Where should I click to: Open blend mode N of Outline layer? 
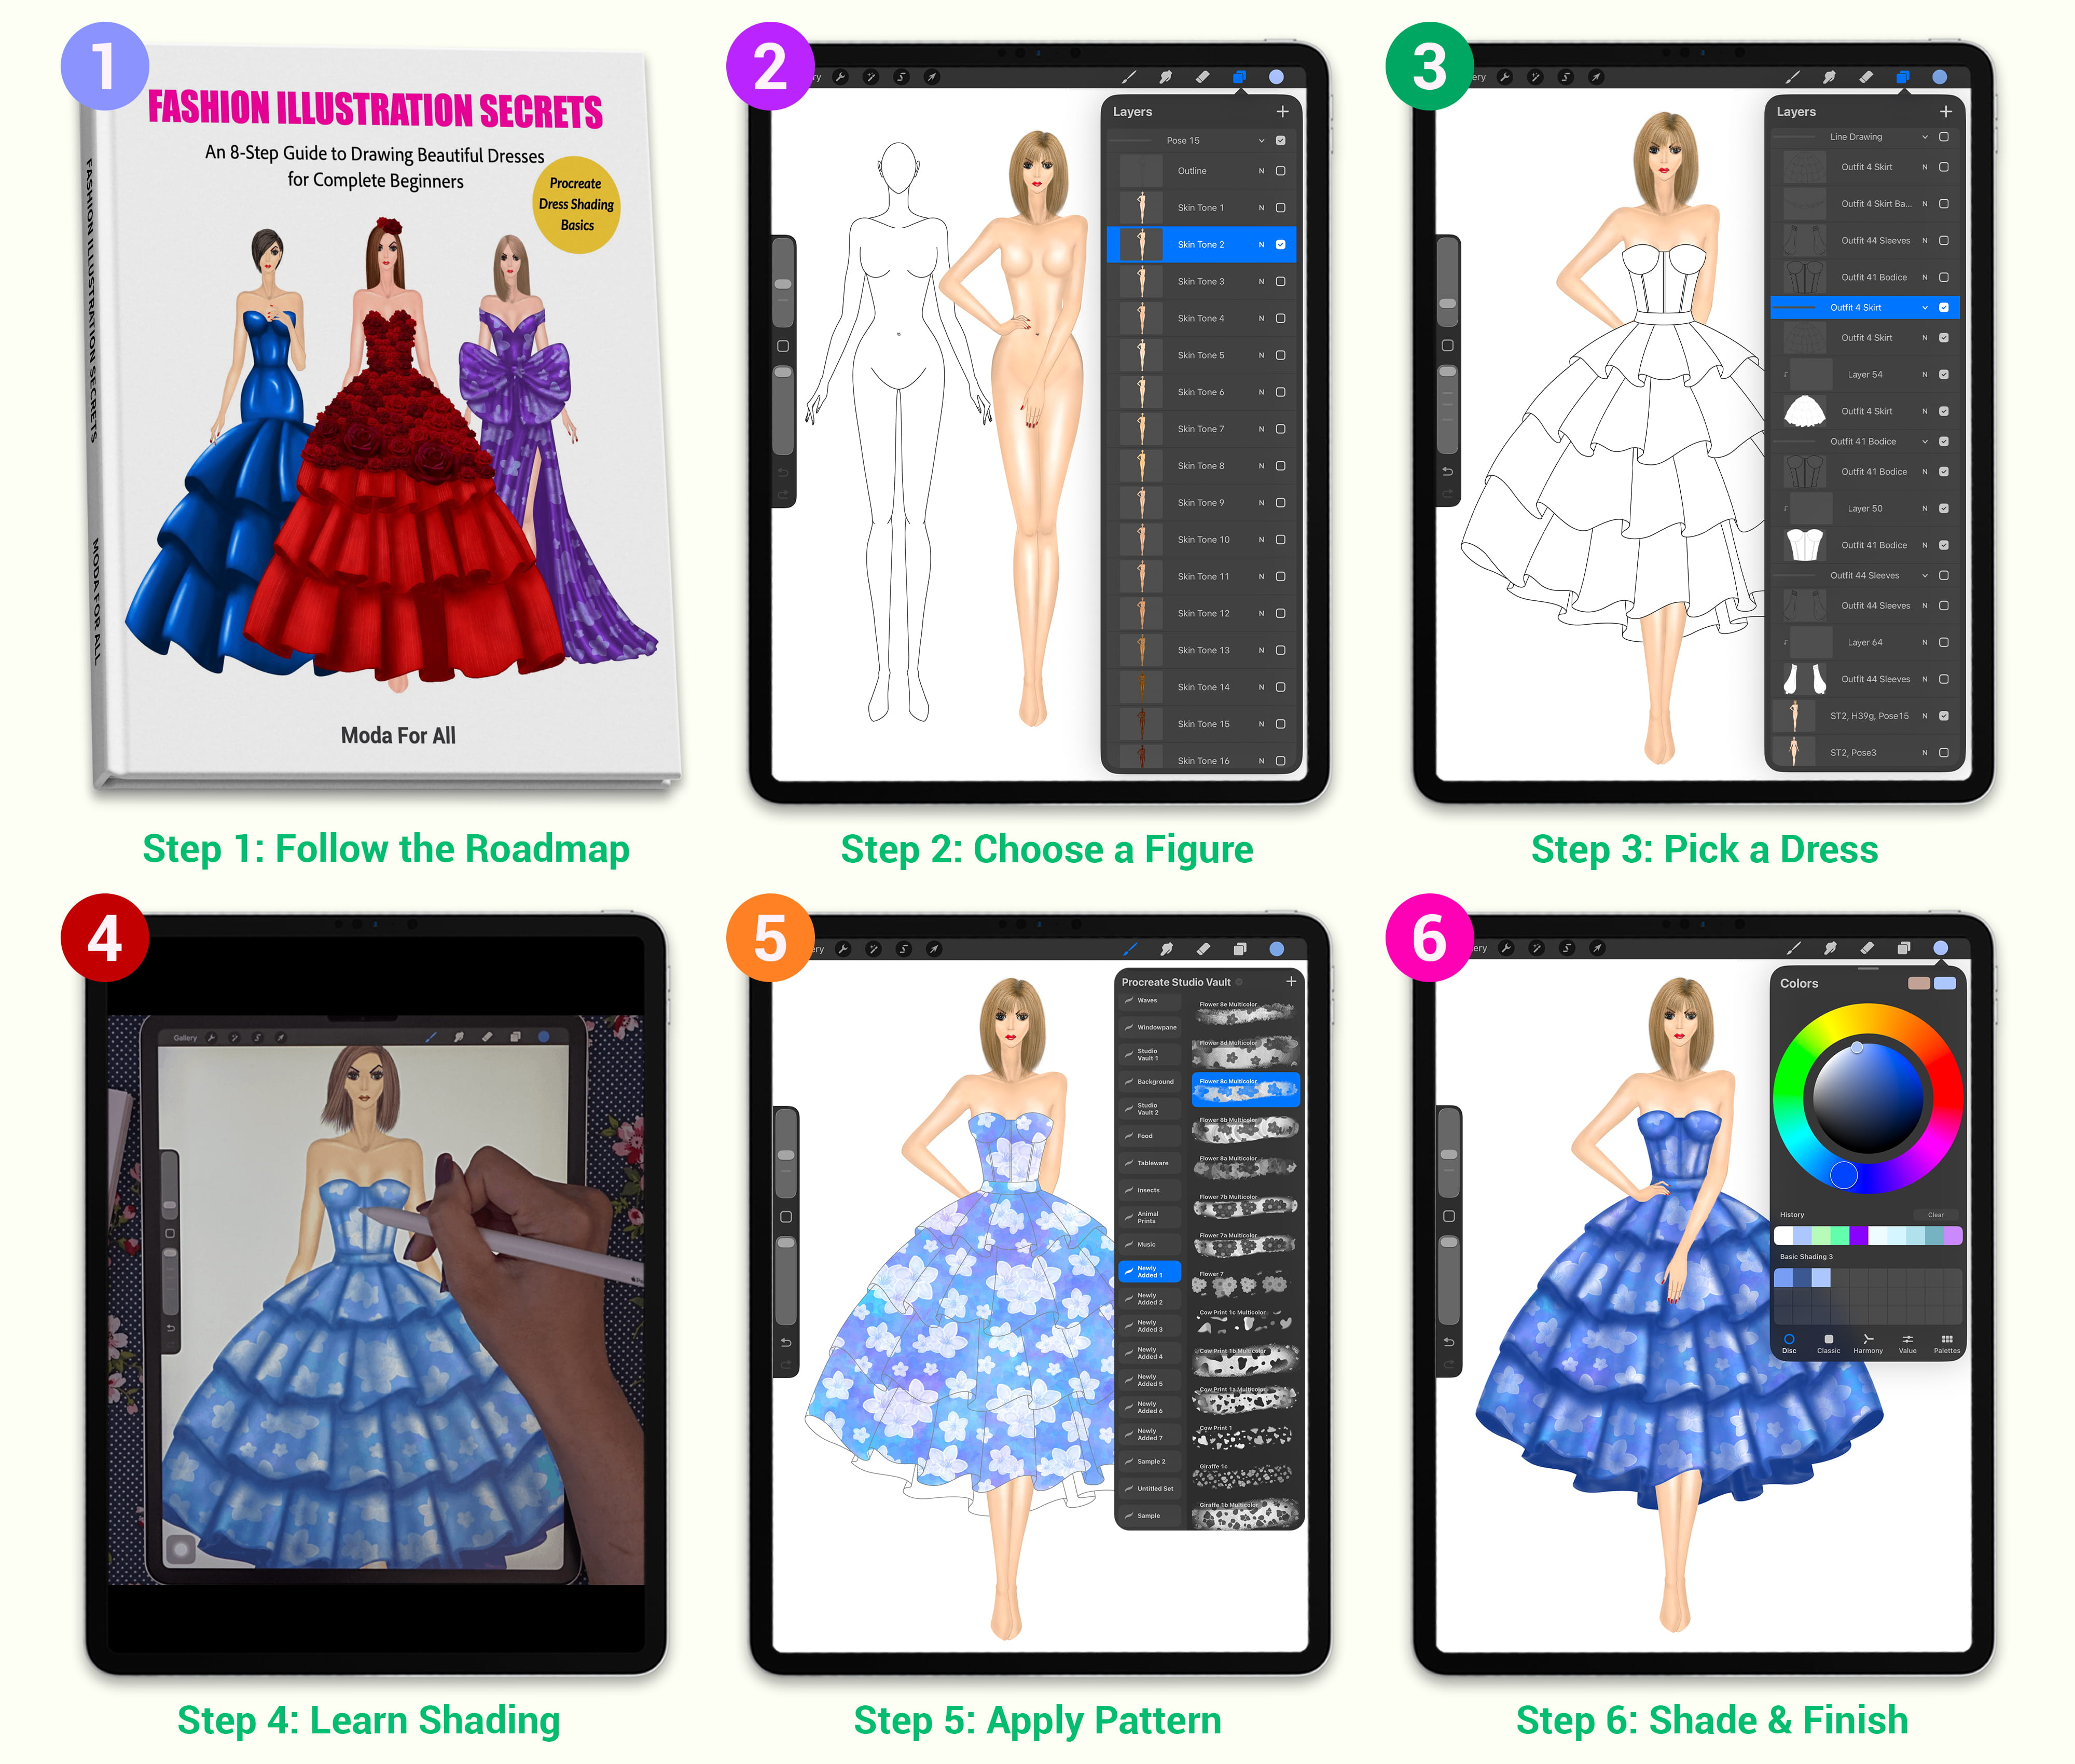tap(1261, 171)
